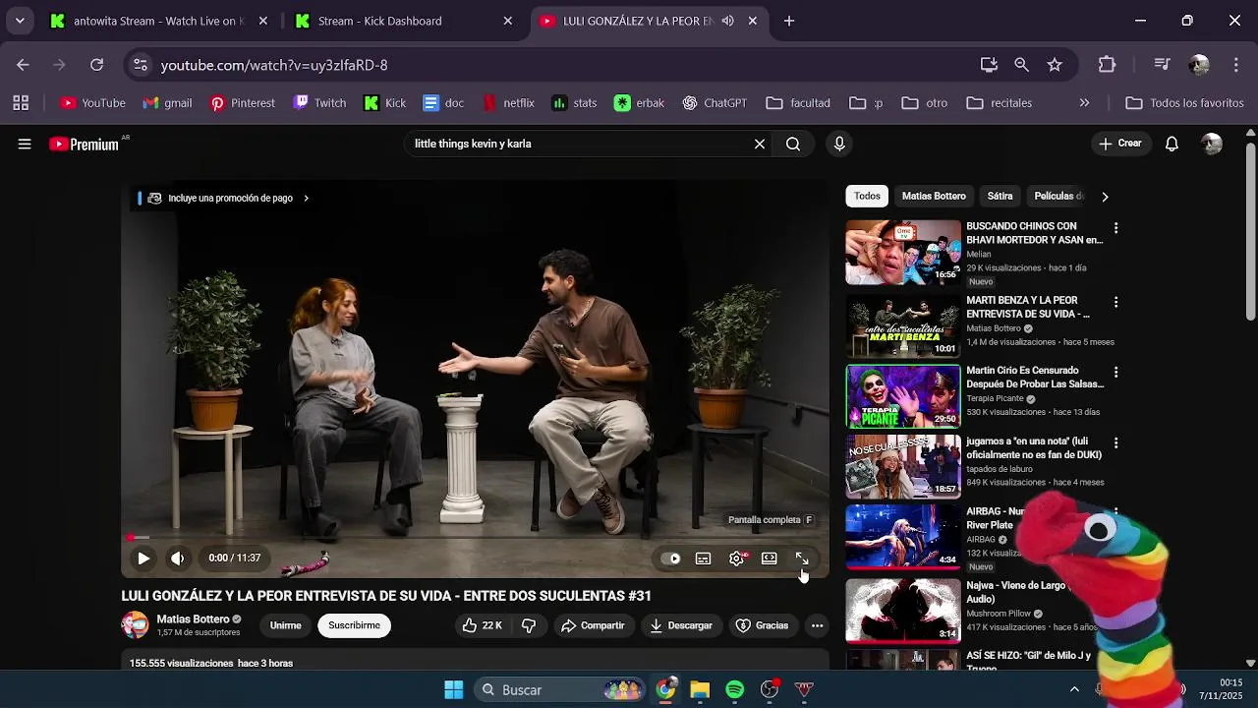The height and width of the screenshot is (708, 1258).
Task: Share the video via Compartir
Action: 593,625
